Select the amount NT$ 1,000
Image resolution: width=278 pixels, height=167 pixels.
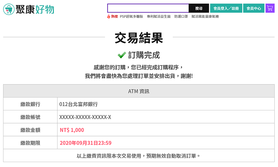point(72,130)
